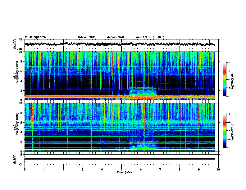Click the ch.2 spectrogram color scale bar
The height and width of the screenshot is (190, 246).
pos(225,131)
